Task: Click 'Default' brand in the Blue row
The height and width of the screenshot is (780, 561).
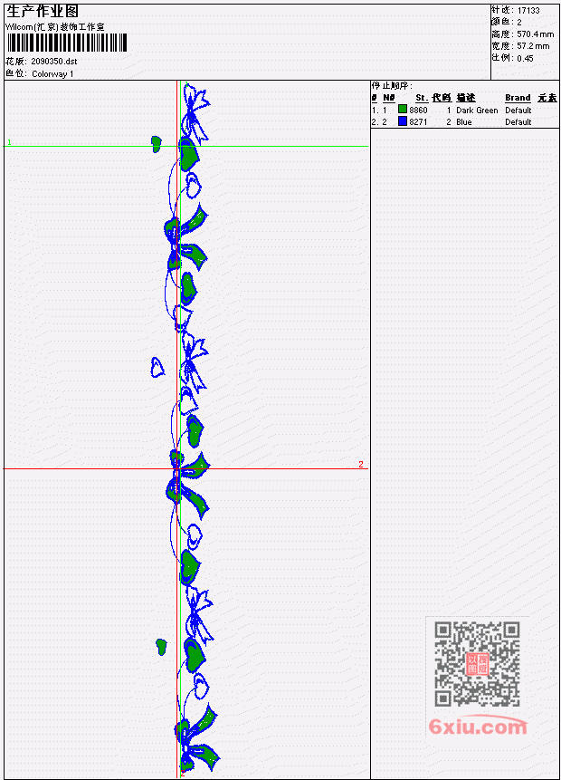Action: [518, 122]
